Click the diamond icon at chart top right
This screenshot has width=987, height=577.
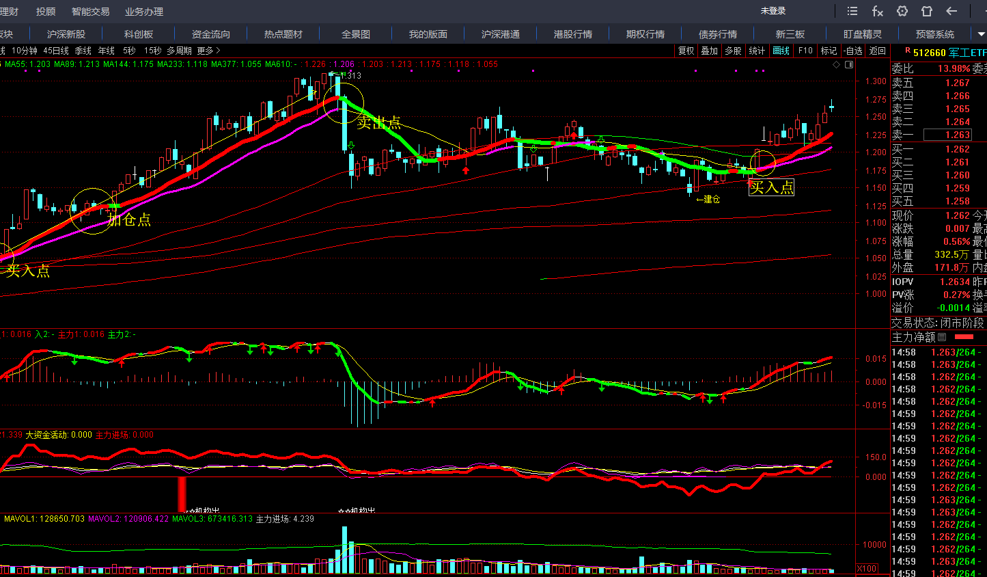(836, 64)
